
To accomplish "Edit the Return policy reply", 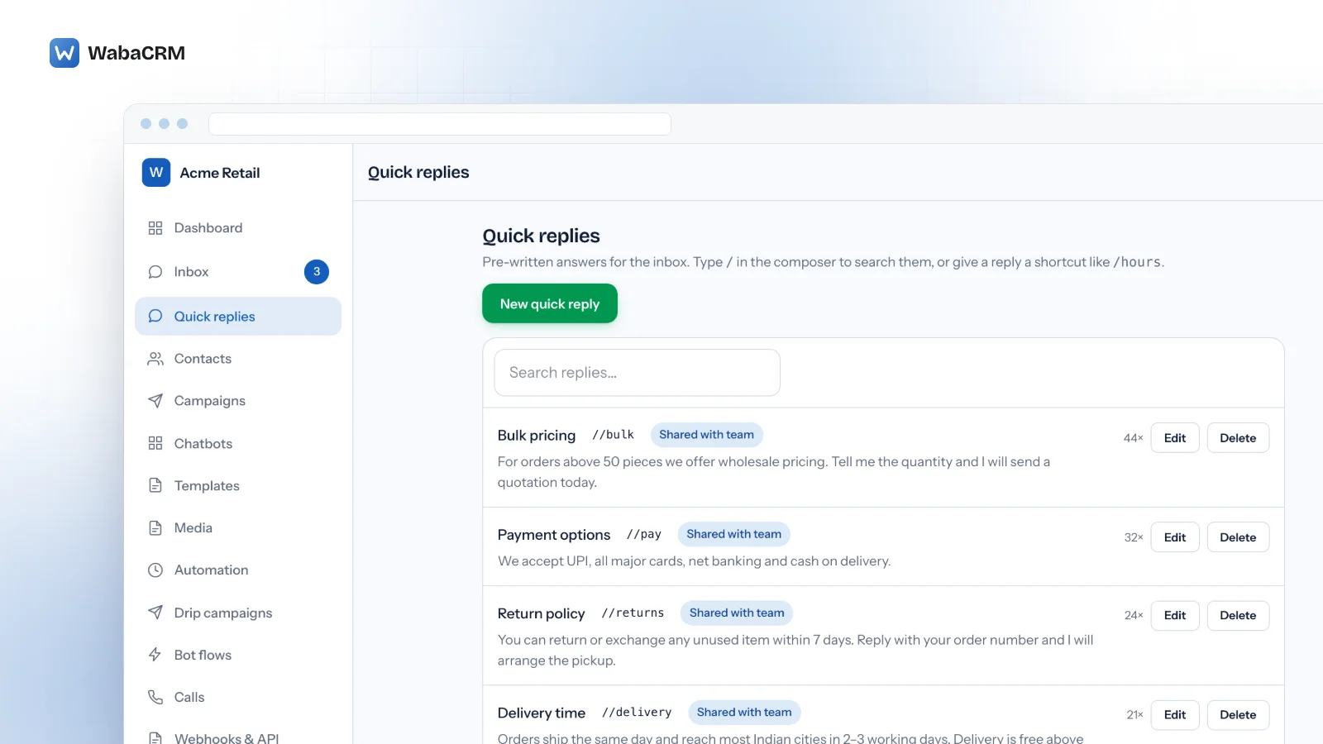I will coord(1175,615).
